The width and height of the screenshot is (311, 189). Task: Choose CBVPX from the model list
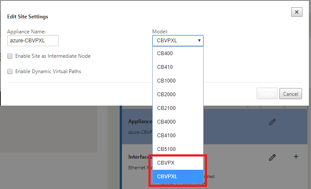178,163
